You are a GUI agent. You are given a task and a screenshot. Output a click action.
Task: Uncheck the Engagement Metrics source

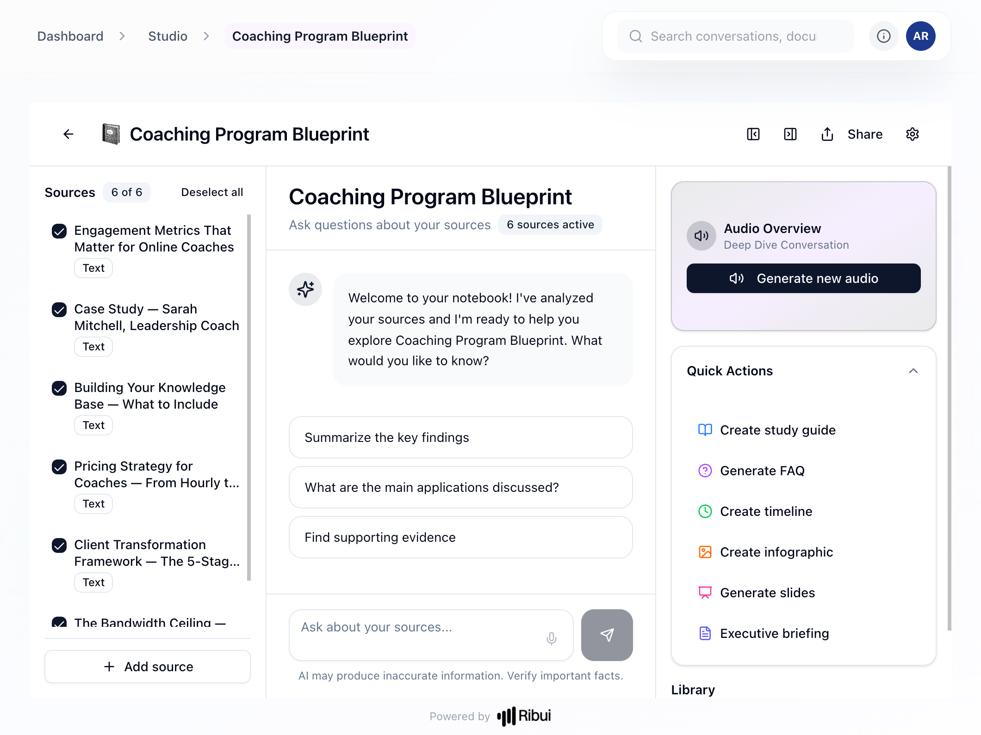[59, 231]
